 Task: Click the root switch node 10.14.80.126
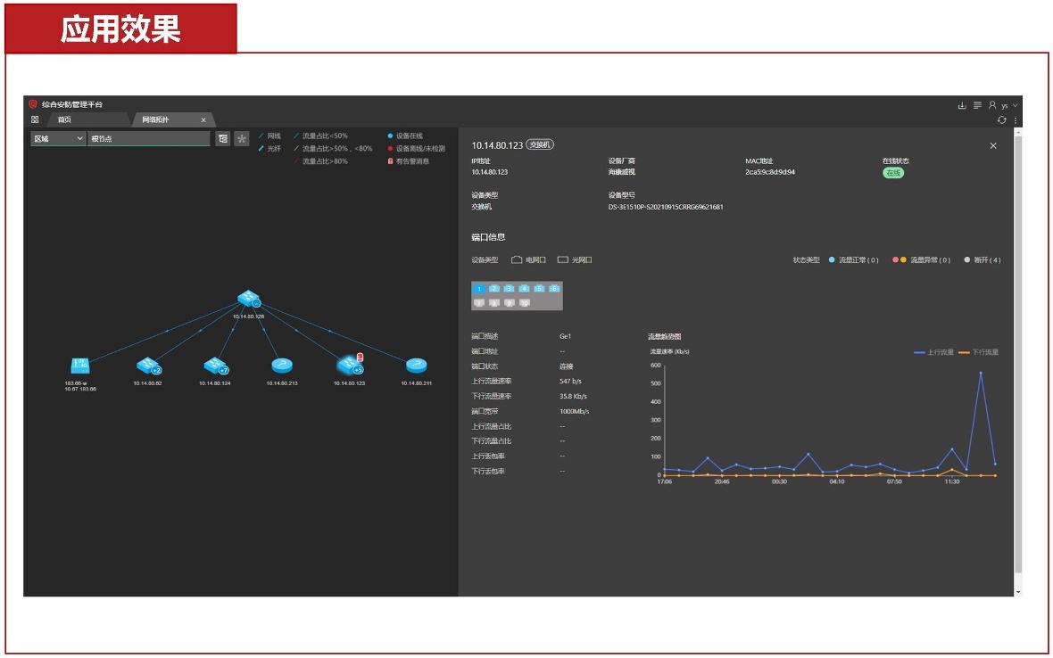click(247, 300)
